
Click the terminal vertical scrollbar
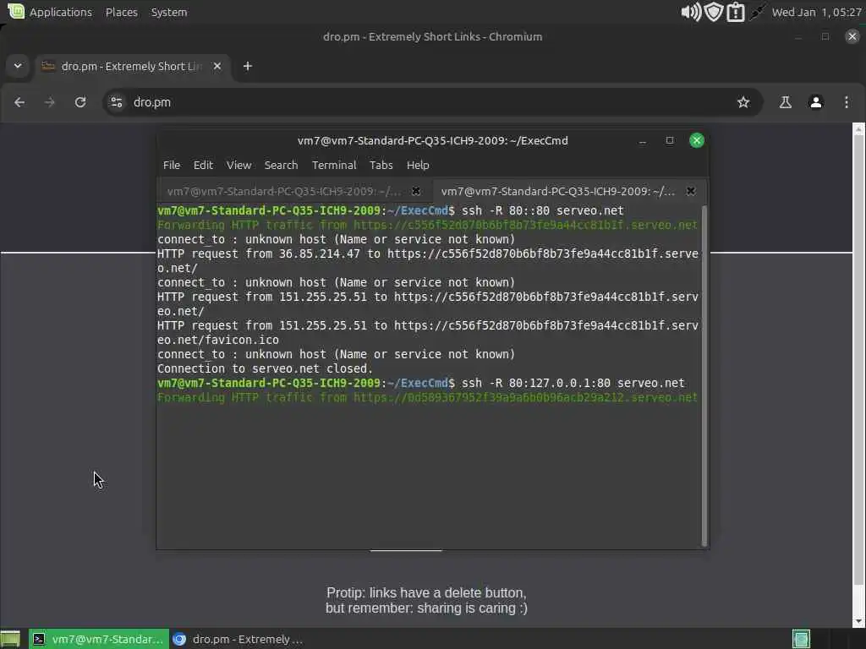click(704, 375)
